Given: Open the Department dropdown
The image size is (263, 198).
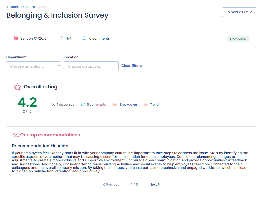Looking at the screenshot, I should click(x=33, y=66).
